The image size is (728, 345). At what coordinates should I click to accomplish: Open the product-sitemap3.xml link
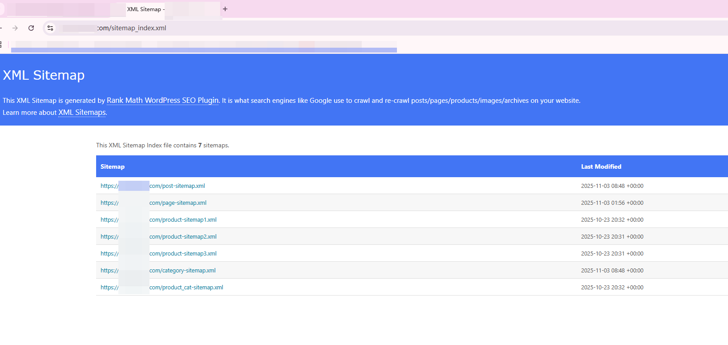tap(183, 254)
